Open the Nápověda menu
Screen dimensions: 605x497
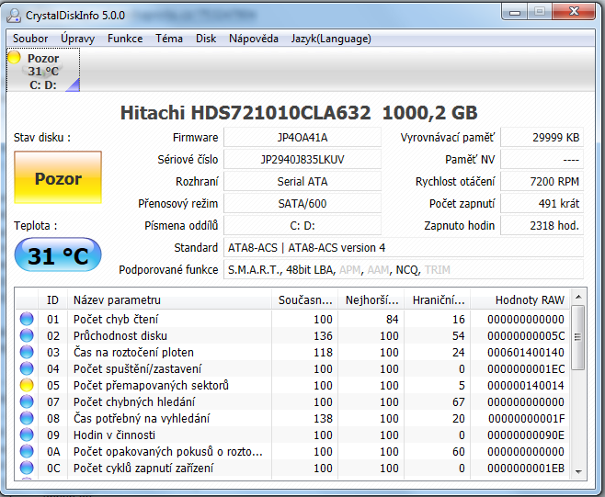pyautogui.click(x=254, y=39)
